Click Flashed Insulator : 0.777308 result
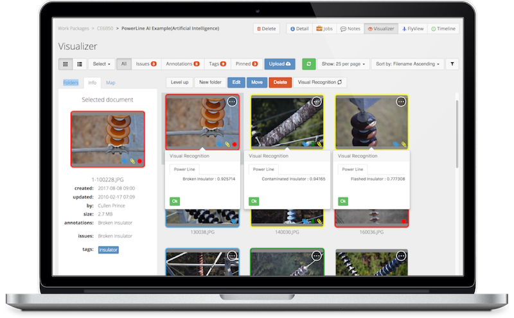 click(x=378, y=179)
